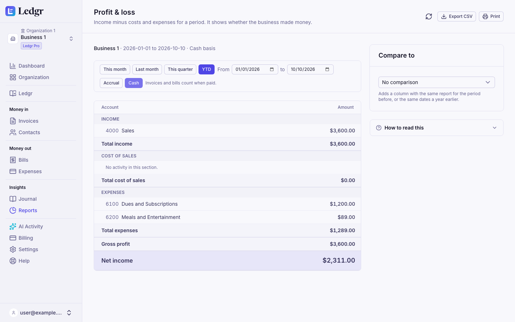515x322 pixels.
Task: Click the Export CSV button
Action: pyautogui.click(x=456, y=16)
